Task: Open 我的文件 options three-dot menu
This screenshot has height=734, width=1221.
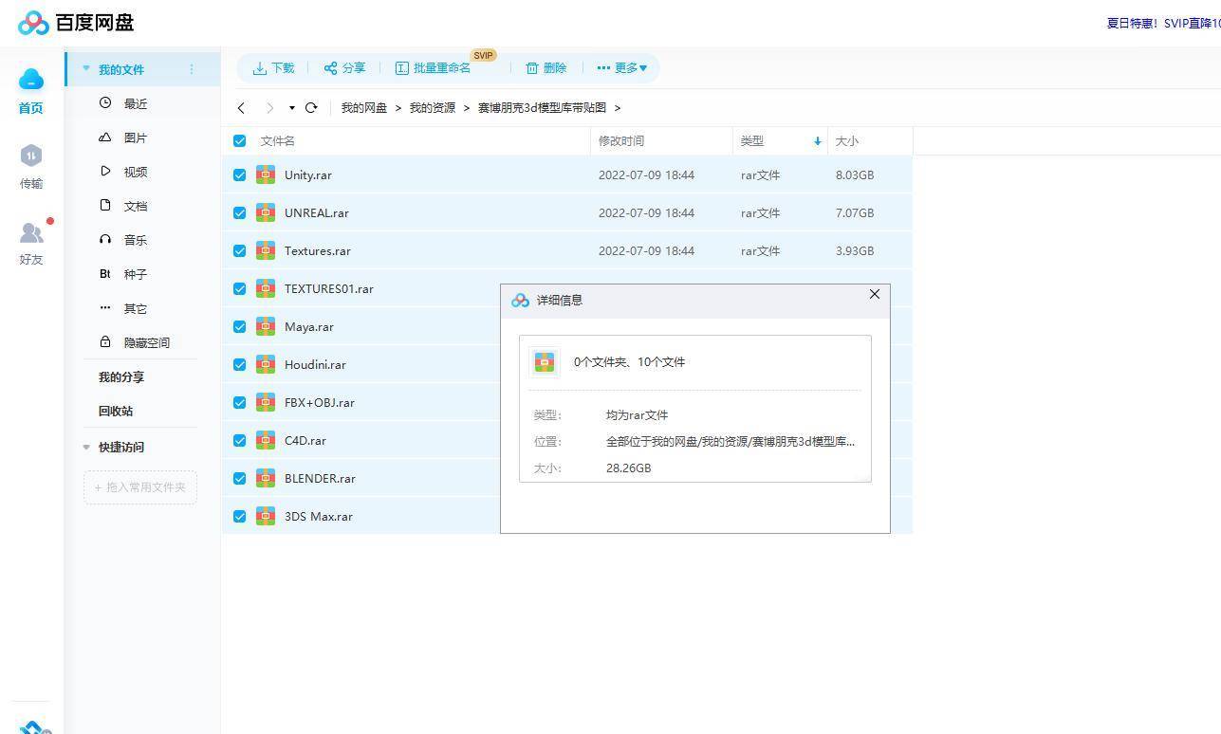Action: (x=192, y=69)
